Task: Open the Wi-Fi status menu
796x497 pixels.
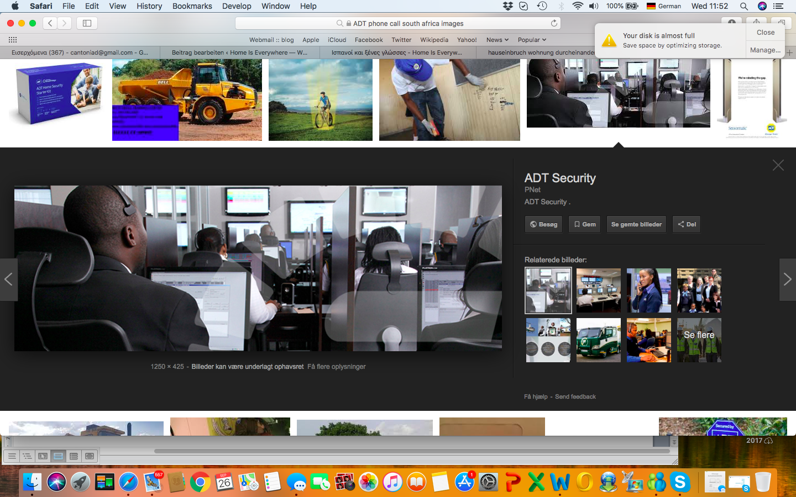Action: click(578, 6)
